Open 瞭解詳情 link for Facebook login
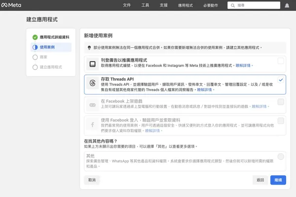 point(152,131)
